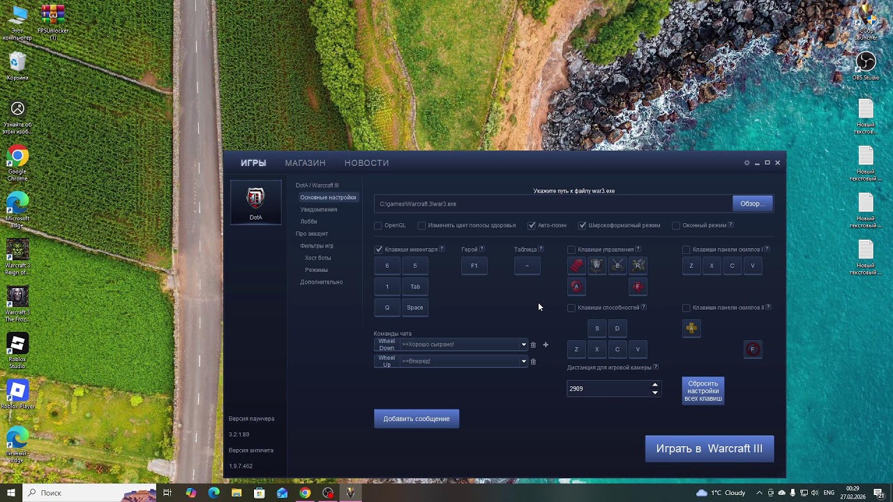Image resolution: width=893 pixels, height=502 pixels.
Task: Delete the Wheel Down chat command
Action: pyautogui.click(x=533, y=344)
